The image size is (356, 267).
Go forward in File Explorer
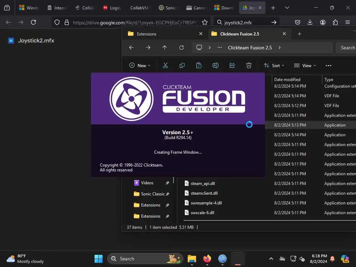[148, 48]
